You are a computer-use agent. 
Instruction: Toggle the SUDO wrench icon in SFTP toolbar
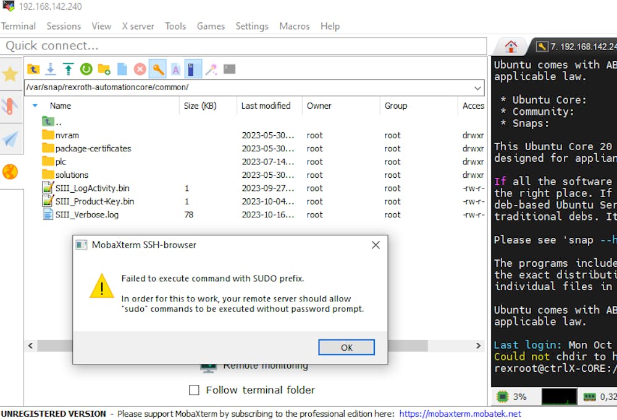point(158,69)
